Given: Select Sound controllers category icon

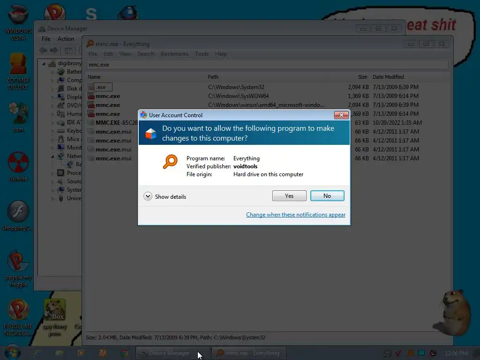Looking at the screenshot, I should tap(61, 181).
